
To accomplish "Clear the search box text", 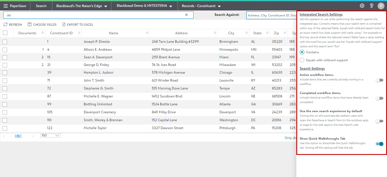I will click(x=186, y=15).
